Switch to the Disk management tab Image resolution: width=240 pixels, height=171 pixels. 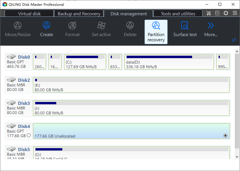tap(129, 13)
